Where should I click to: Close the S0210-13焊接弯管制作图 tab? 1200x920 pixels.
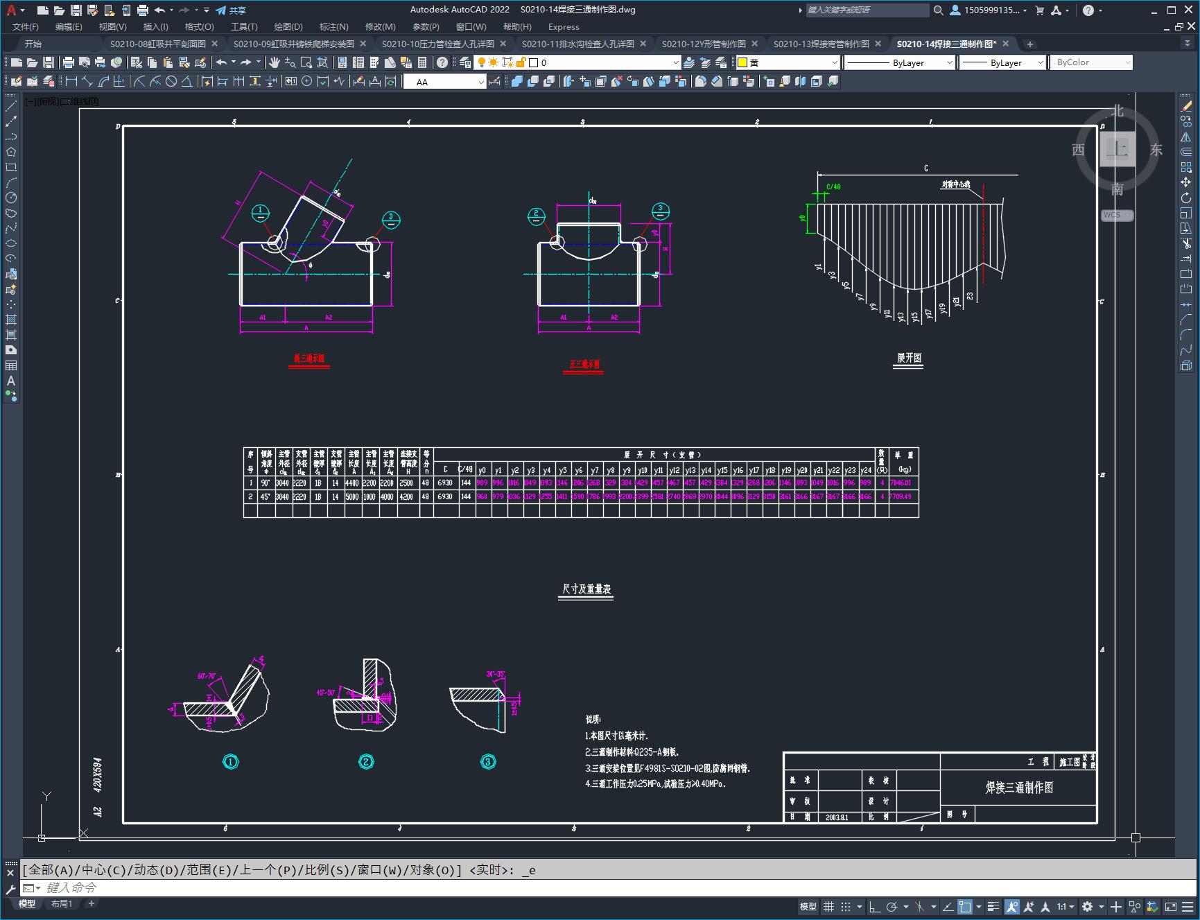(878, 44)
